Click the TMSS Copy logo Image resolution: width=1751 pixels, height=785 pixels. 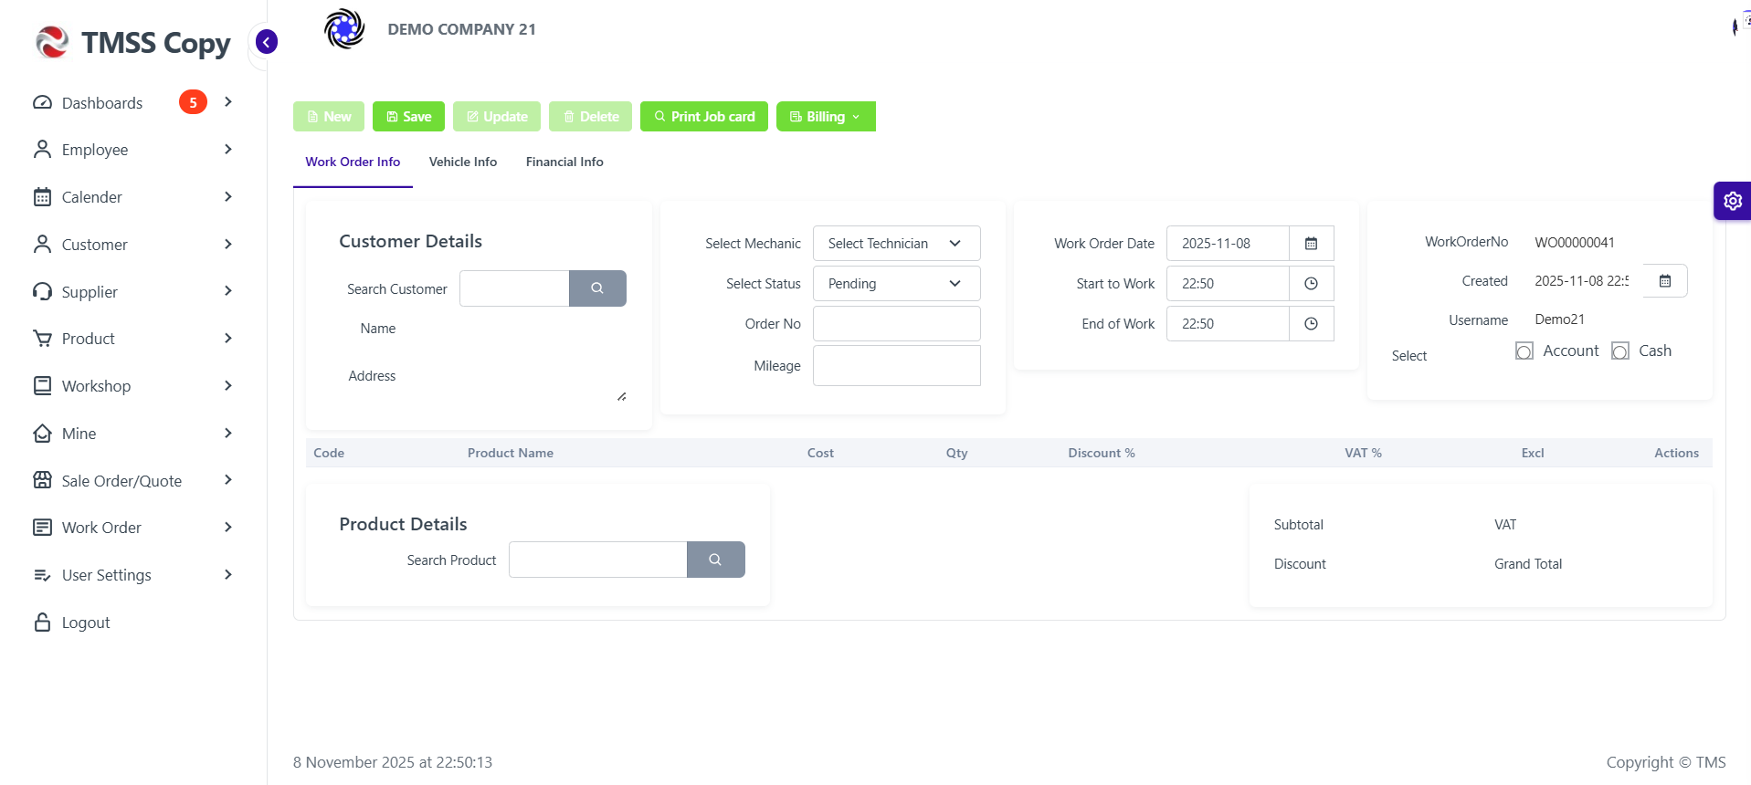point(133,43)
